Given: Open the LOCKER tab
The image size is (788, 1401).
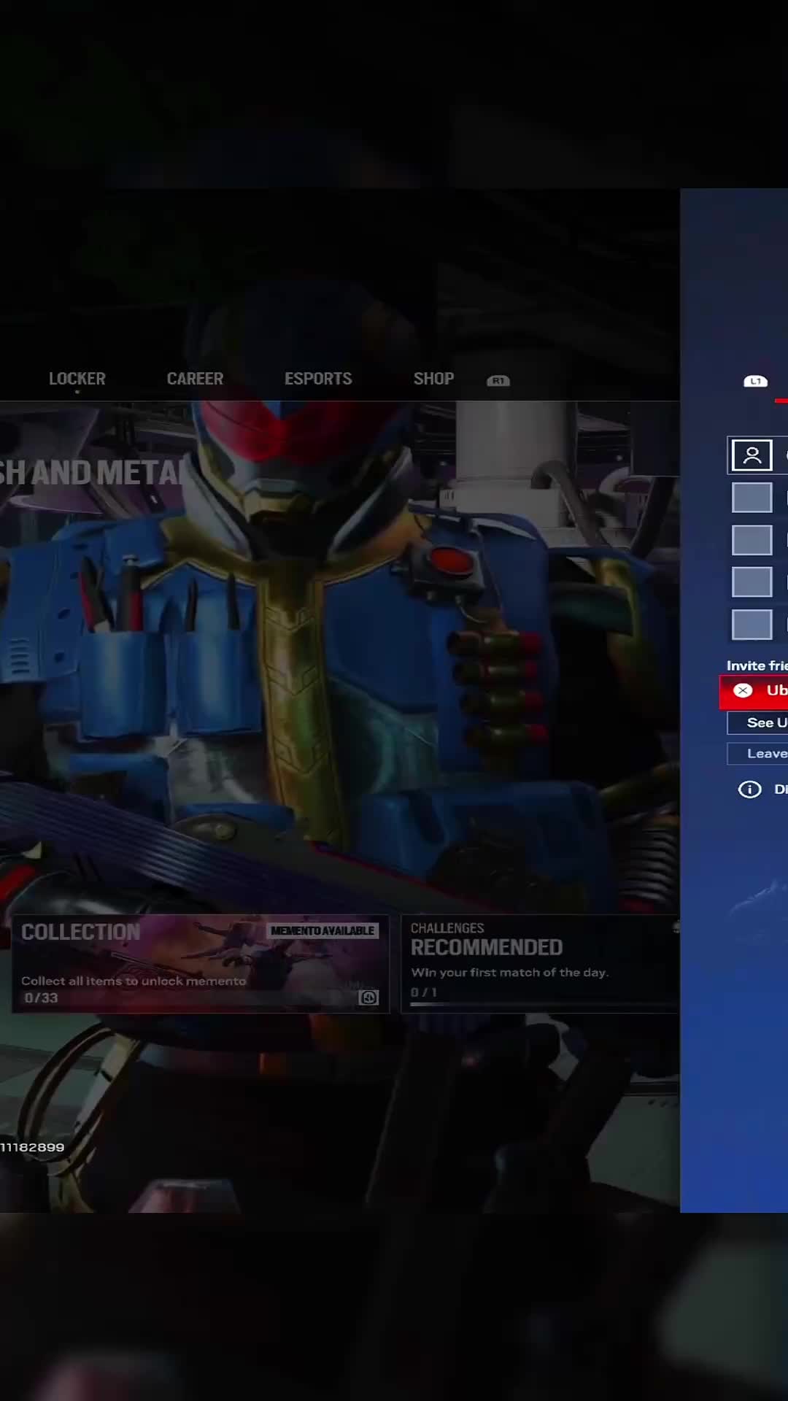Looking at the screenshot, I should [77, 379].
